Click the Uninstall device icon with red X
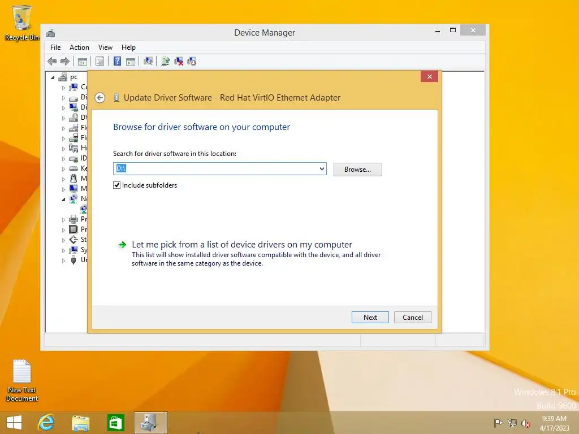This screenshot has width=579, height=434. (x=179, y=61)
